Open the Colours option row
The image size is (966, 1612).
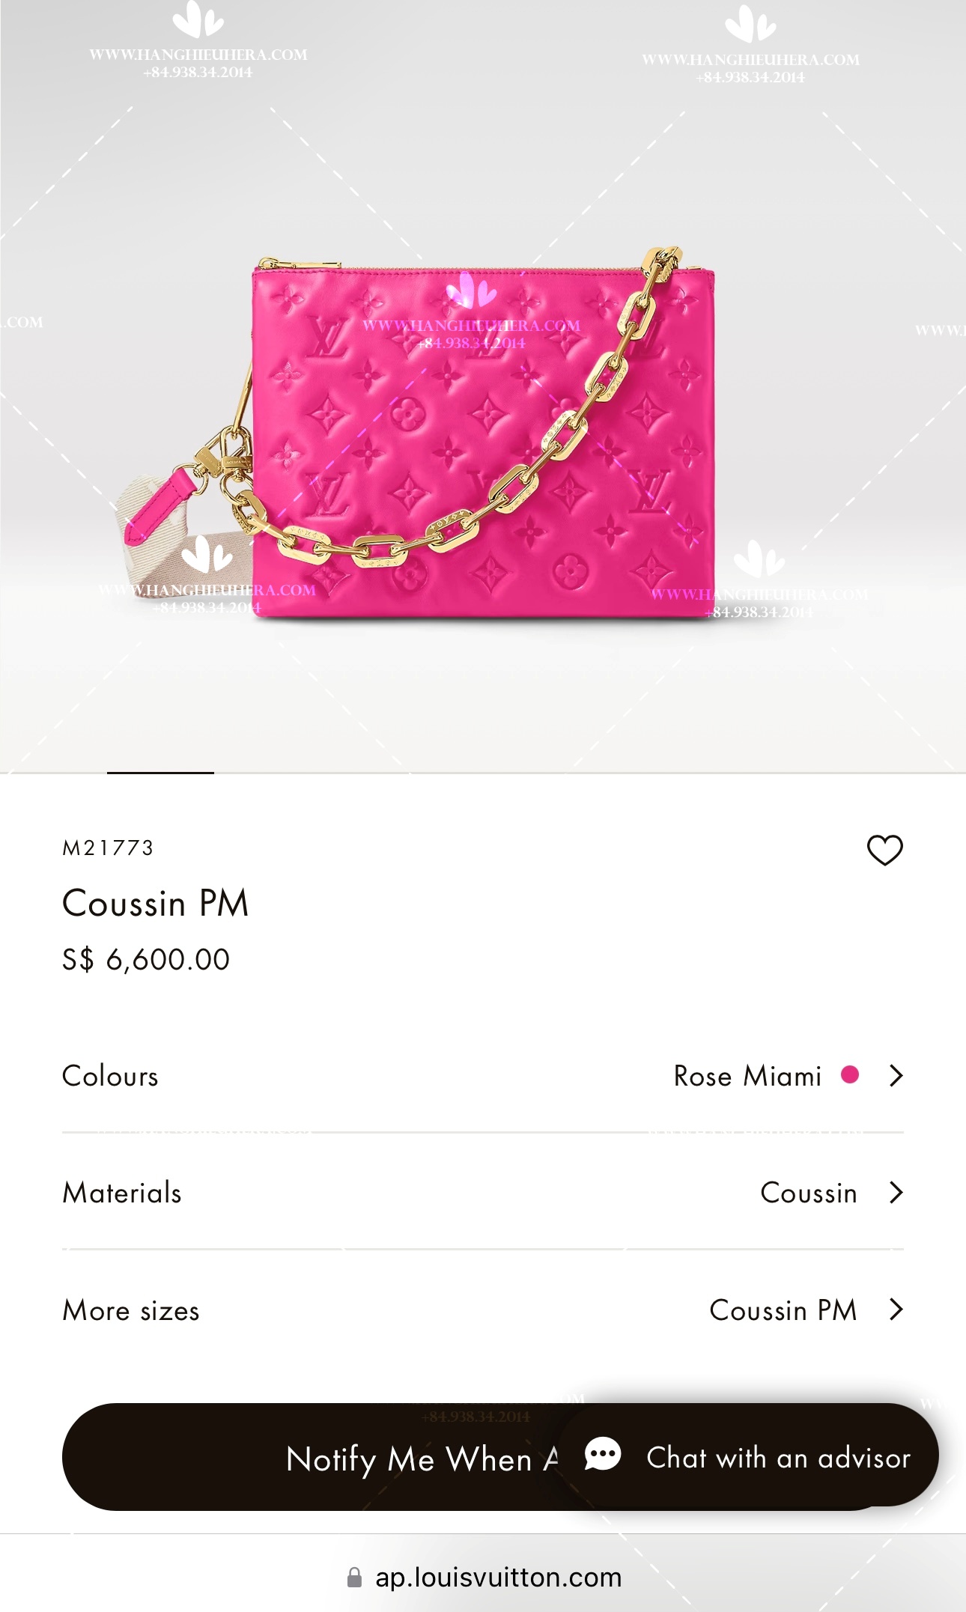coord(483,1075)
